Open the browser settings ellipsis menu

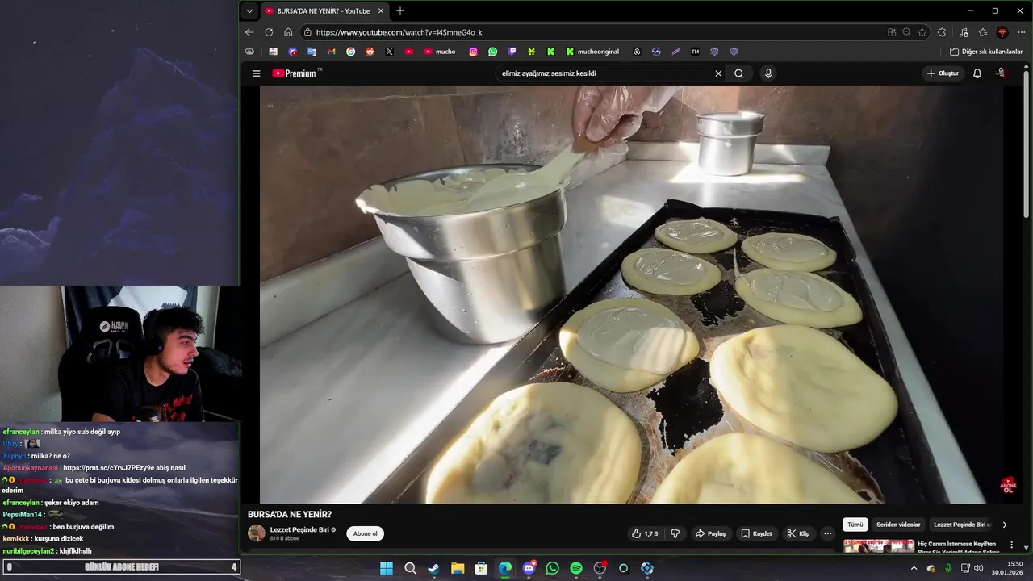click(1022, 32)
